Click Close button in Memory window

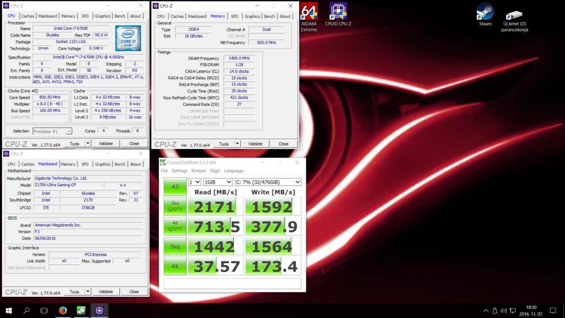pos(283,144)
